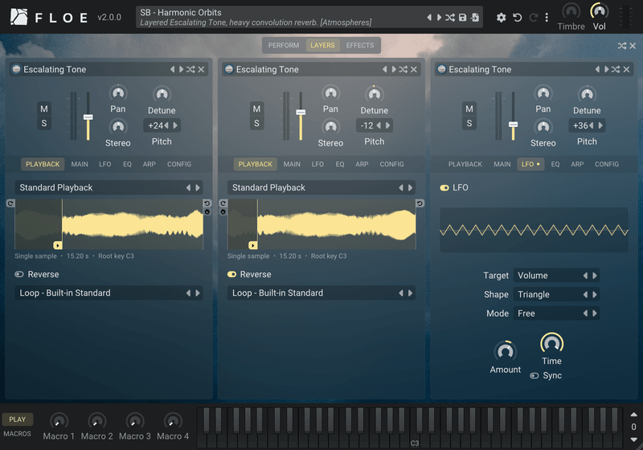Click the undo arrow icon
The width and height of the screenshot is (643, 450).
(x=517, y=18)
